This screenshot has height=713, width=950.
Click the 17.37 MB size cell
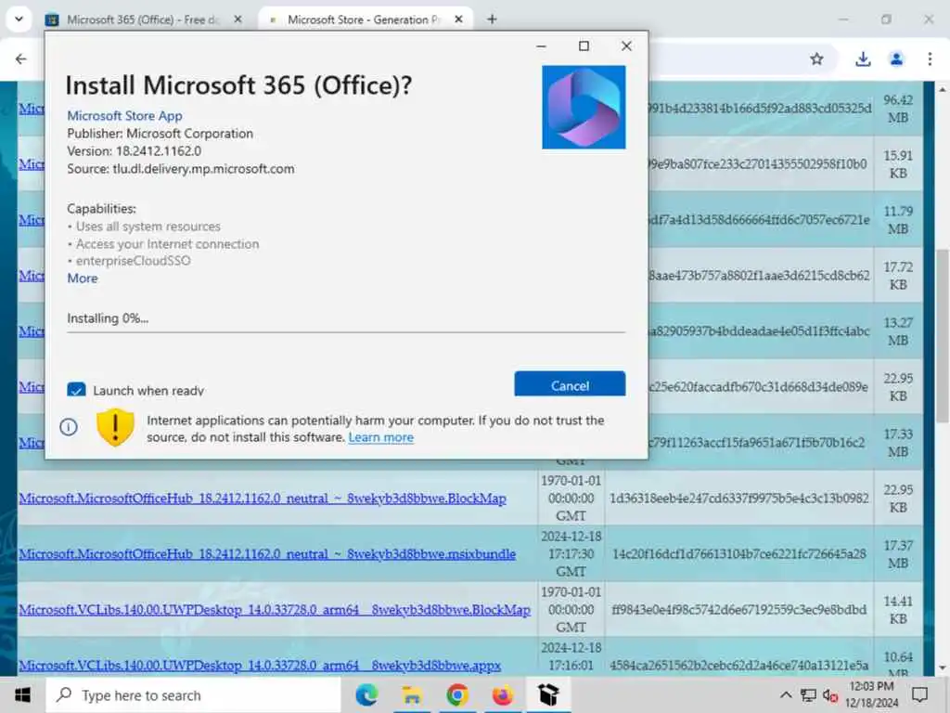click(898, 554)
